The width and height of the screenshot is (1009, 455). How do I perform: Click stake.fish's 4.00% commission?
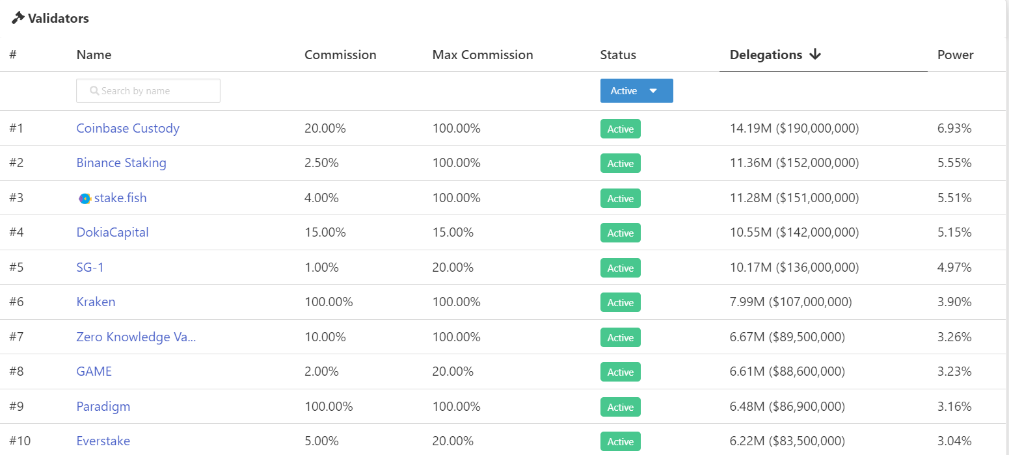(x=321, y=198)
